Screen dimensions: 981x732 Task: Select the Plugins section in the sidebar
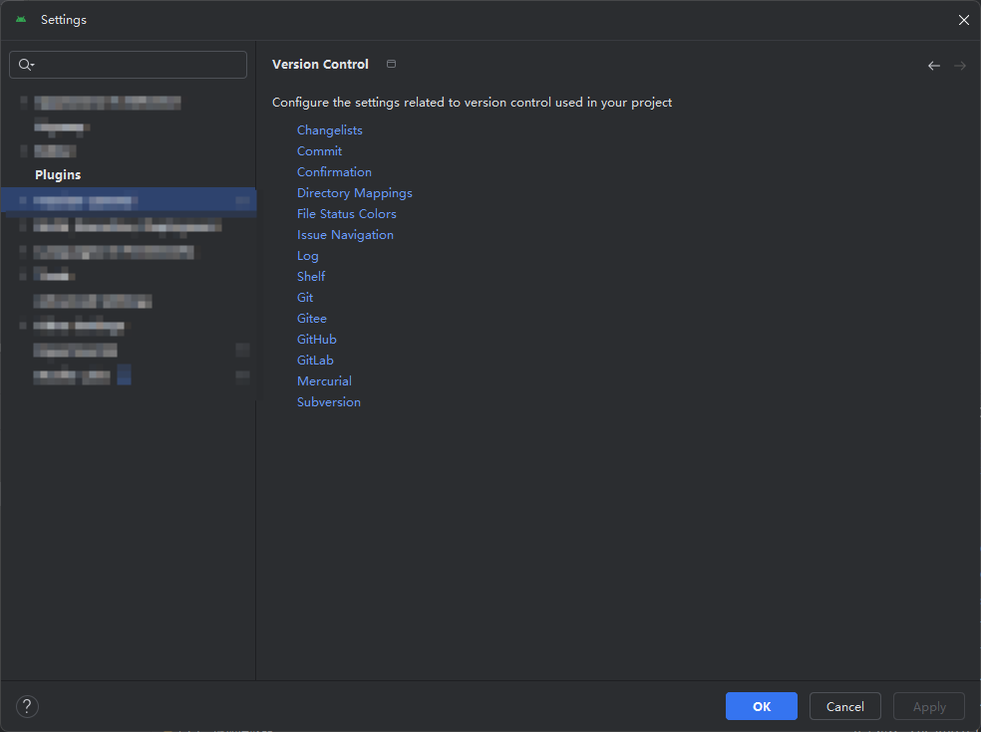(x=57, y=174)
